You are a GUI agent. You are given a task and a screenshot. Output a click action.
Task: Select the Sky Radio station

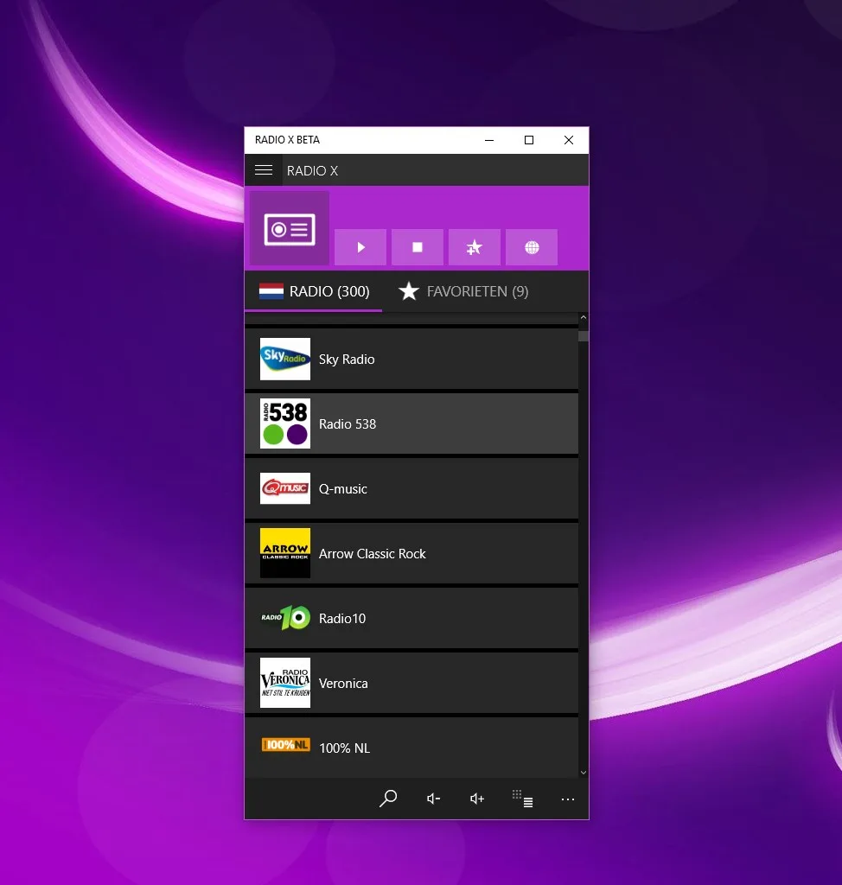[411, 359]
